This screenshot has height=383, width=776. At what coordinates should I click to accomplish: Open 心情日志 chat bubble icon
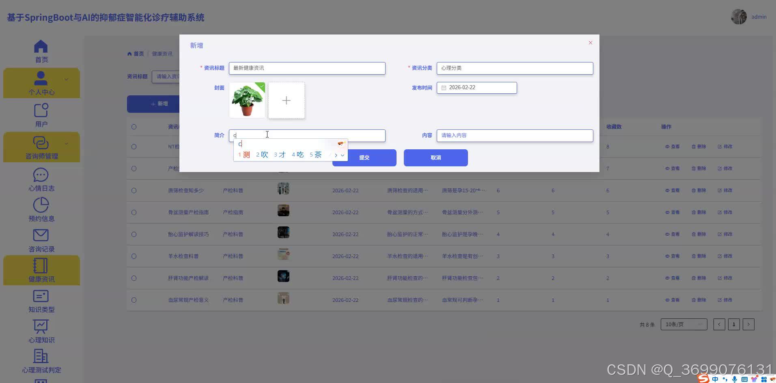point(41,175)
